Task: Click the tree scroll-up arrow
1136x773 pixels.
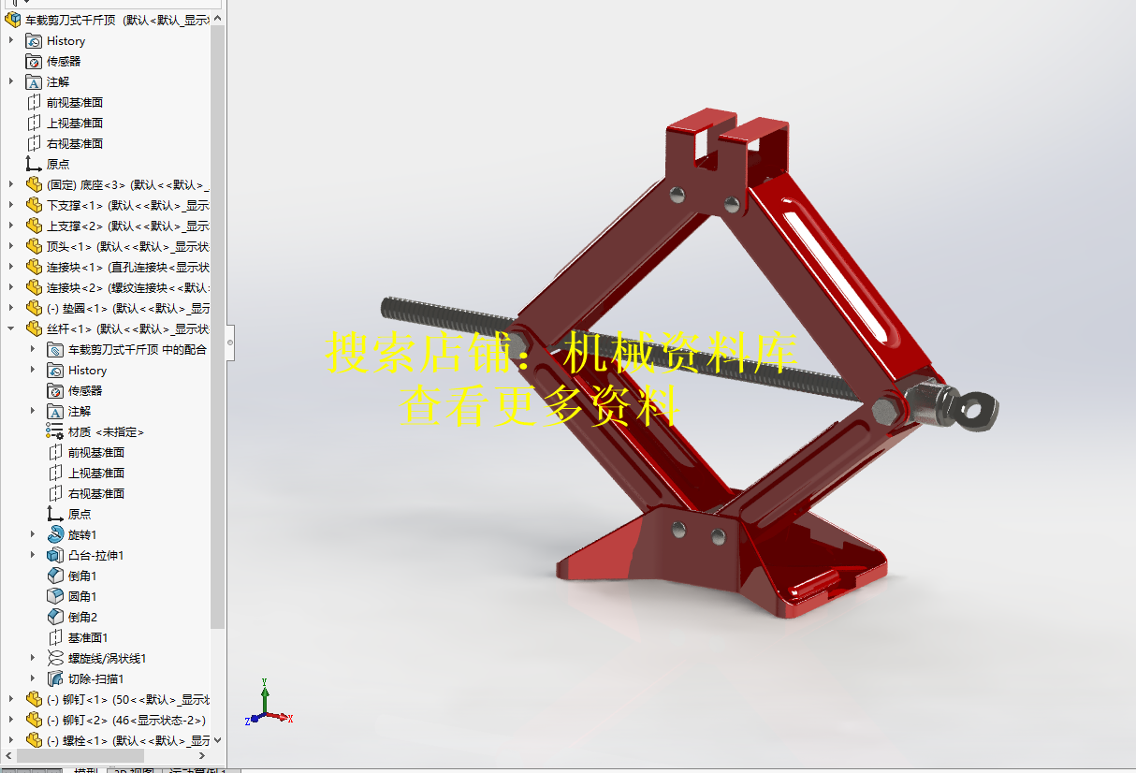Action: pos(218,18)
